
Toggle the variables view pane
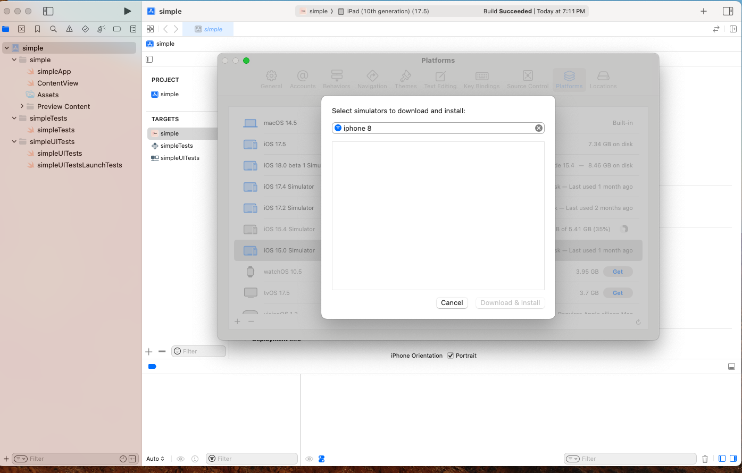click(x=722, y=459)
